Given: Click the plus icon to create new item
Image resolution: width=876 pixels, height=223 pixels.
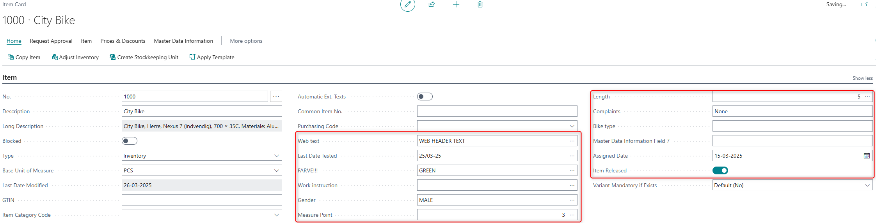Looking at the screenshot, I should pos(456,5).
